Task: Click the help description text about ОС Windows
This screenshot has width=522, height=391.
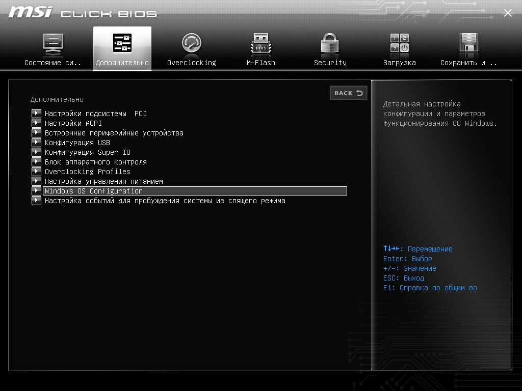Action: pyautogui.click(x=440, y=114)
